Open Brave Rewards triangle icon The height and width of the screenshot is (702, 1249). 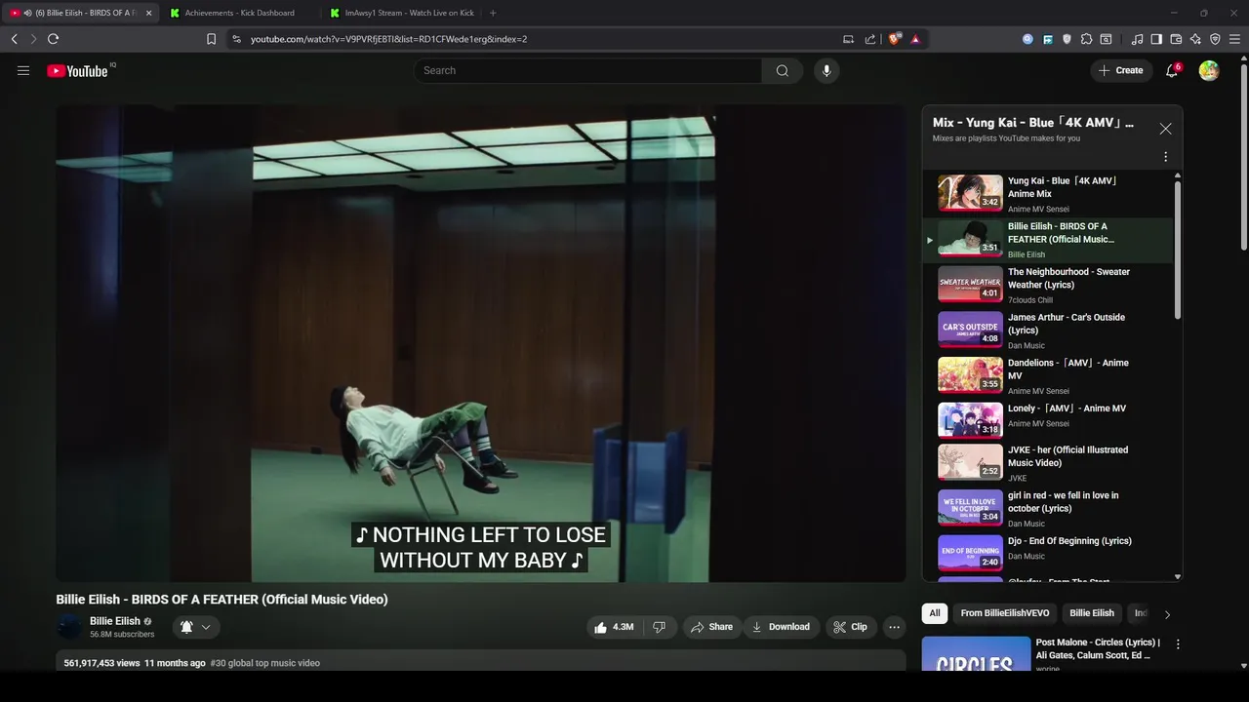(915, 39)
